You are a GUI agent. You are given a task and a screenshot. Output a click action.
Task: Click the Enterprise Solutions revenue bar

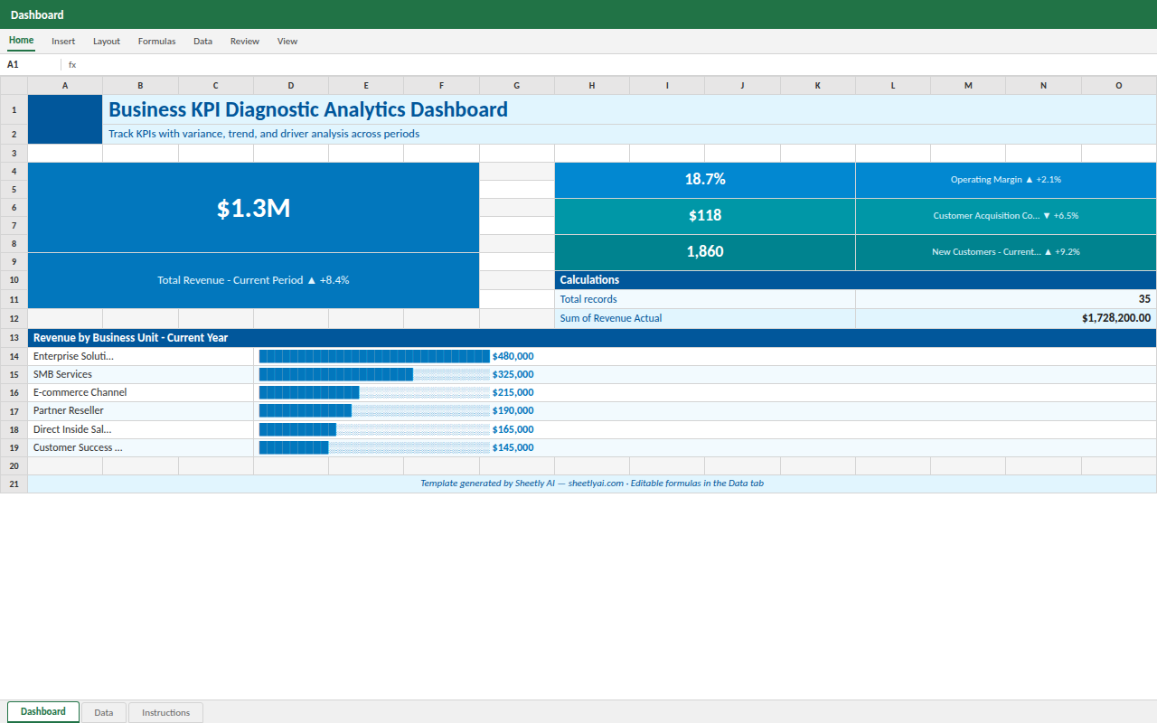click(x=374, y=356)
